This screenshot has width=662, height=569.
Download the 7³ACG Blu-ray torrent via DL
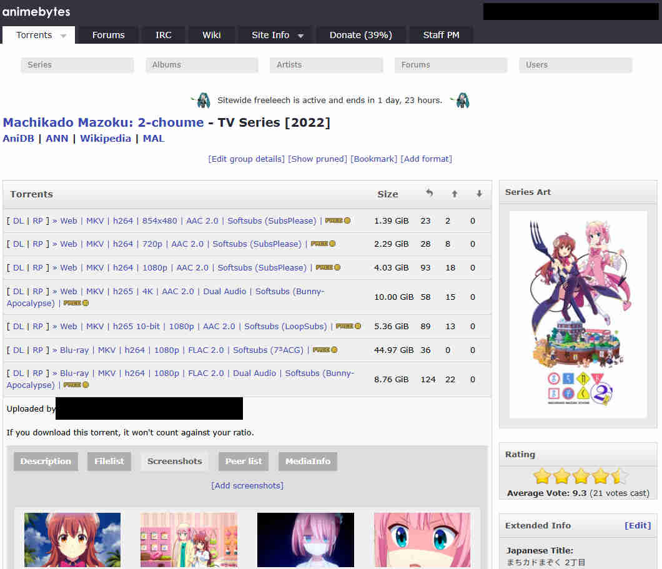click(x=18, y=350)
